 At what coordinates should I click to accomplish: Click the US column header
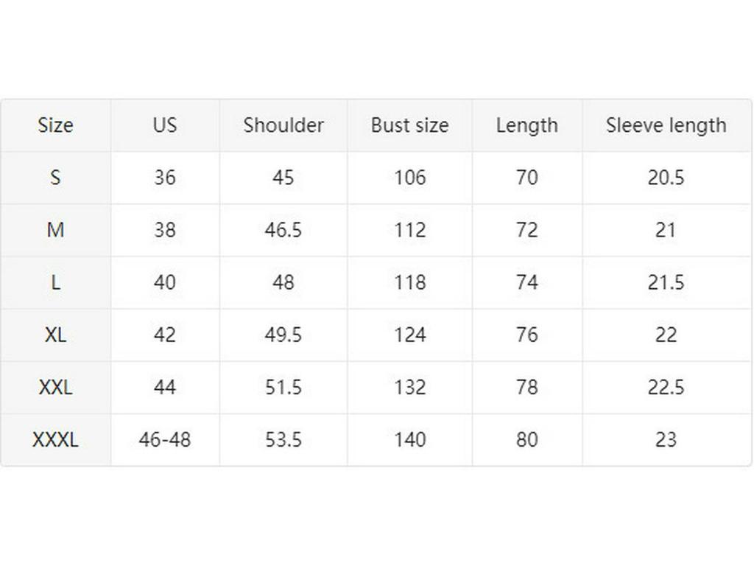(x=165, y=125)
